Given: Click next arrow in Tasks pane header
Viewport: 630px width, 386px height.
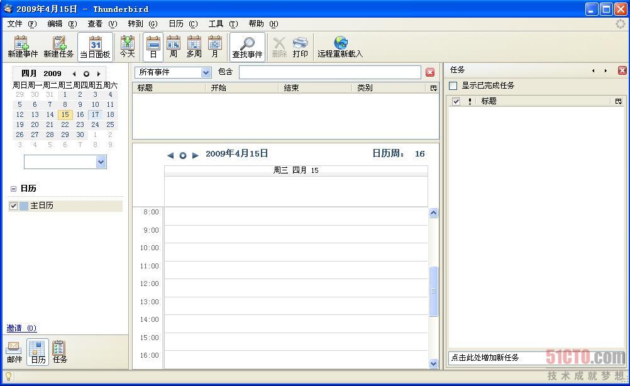Looking at the screenshot, I should point(605,70).
